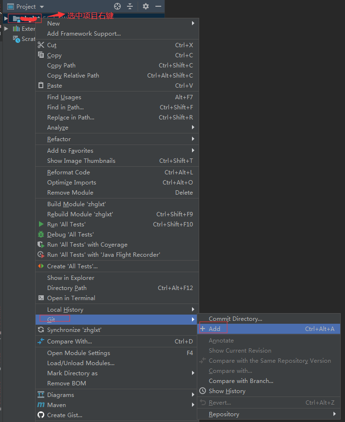This screenshot has height=422, width=345.
Task: Select Reformat Code from the context menu
Action: (68, 172)
